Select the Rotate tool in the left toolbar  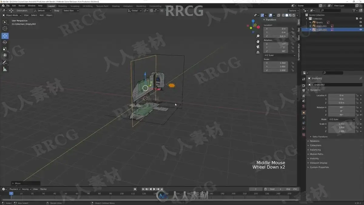(x=5, y=42)
